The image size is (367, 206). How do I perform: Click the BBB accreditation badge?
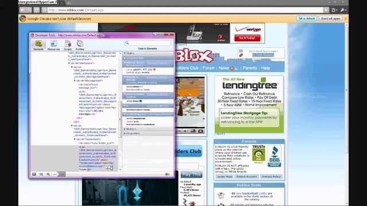click(x=274, y=156)
